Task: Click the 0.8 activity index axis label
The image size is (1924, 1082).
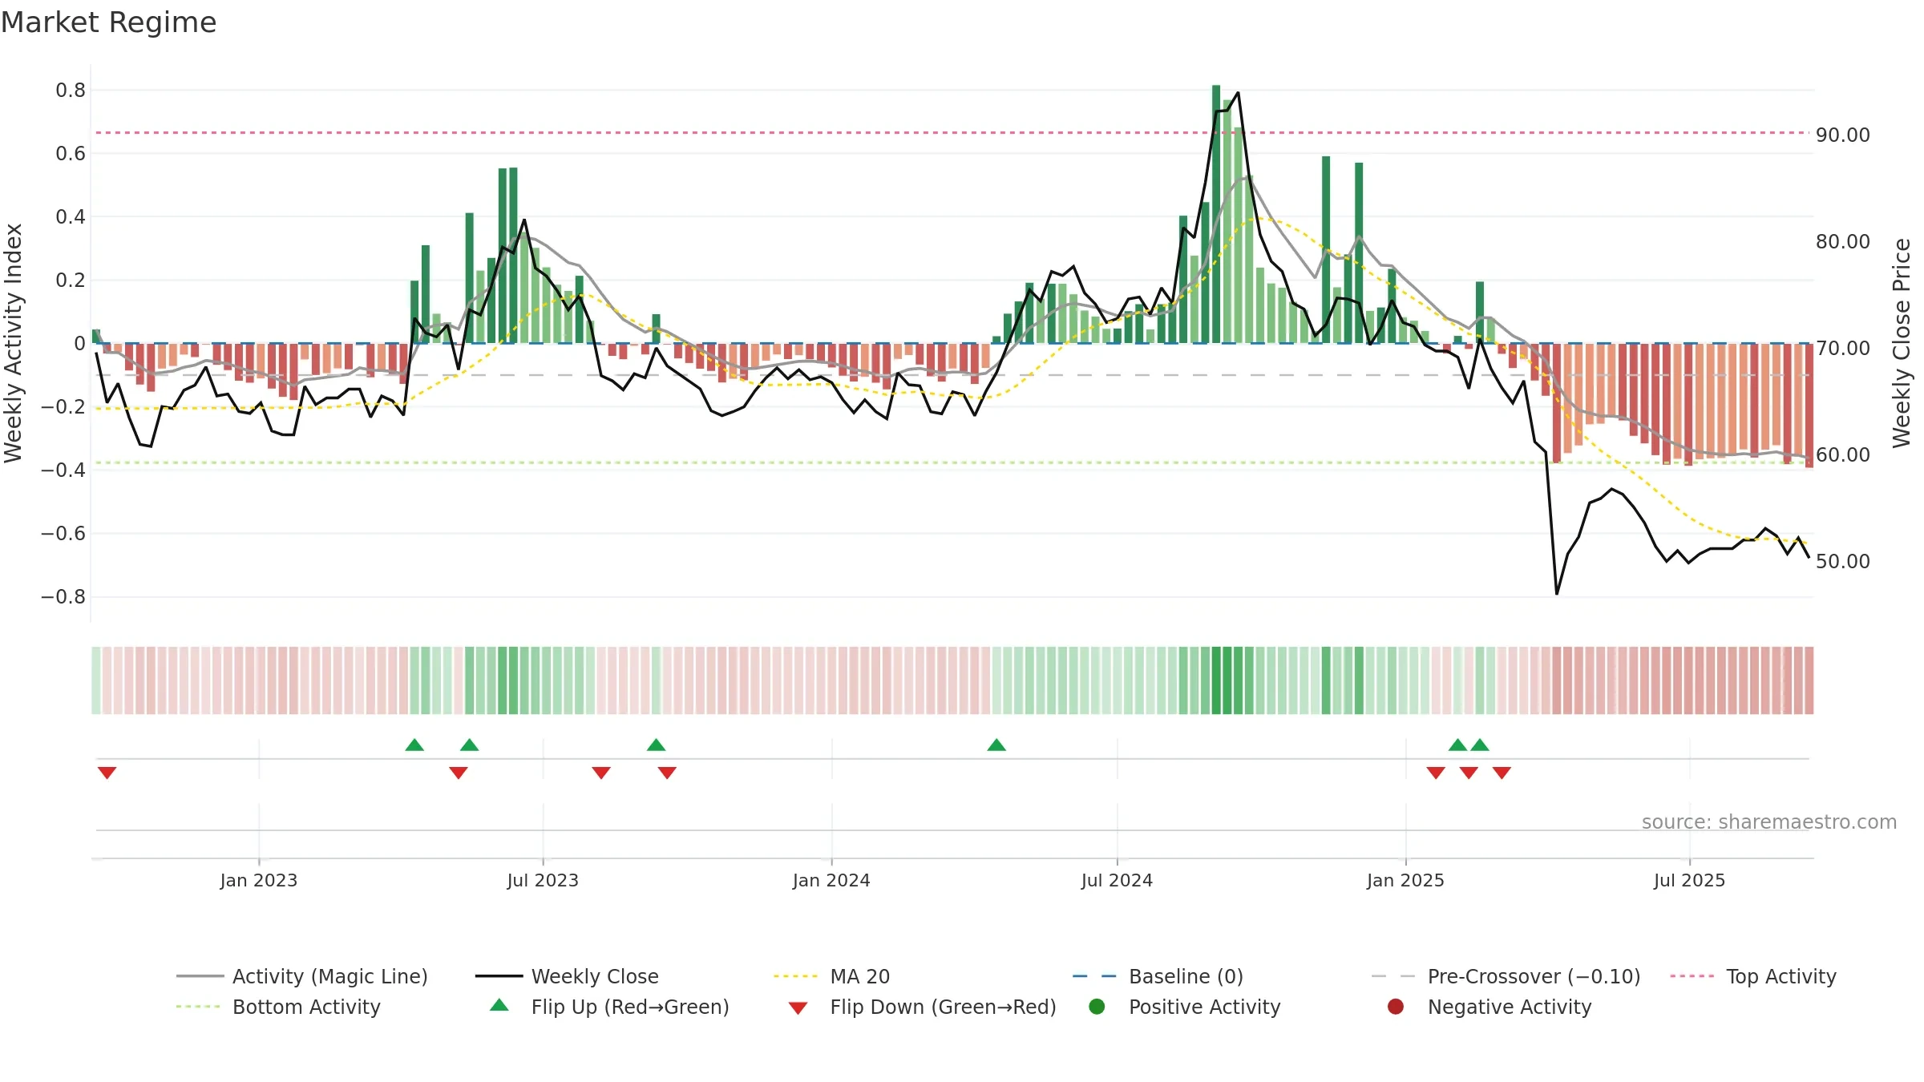Action: (71, 90)
